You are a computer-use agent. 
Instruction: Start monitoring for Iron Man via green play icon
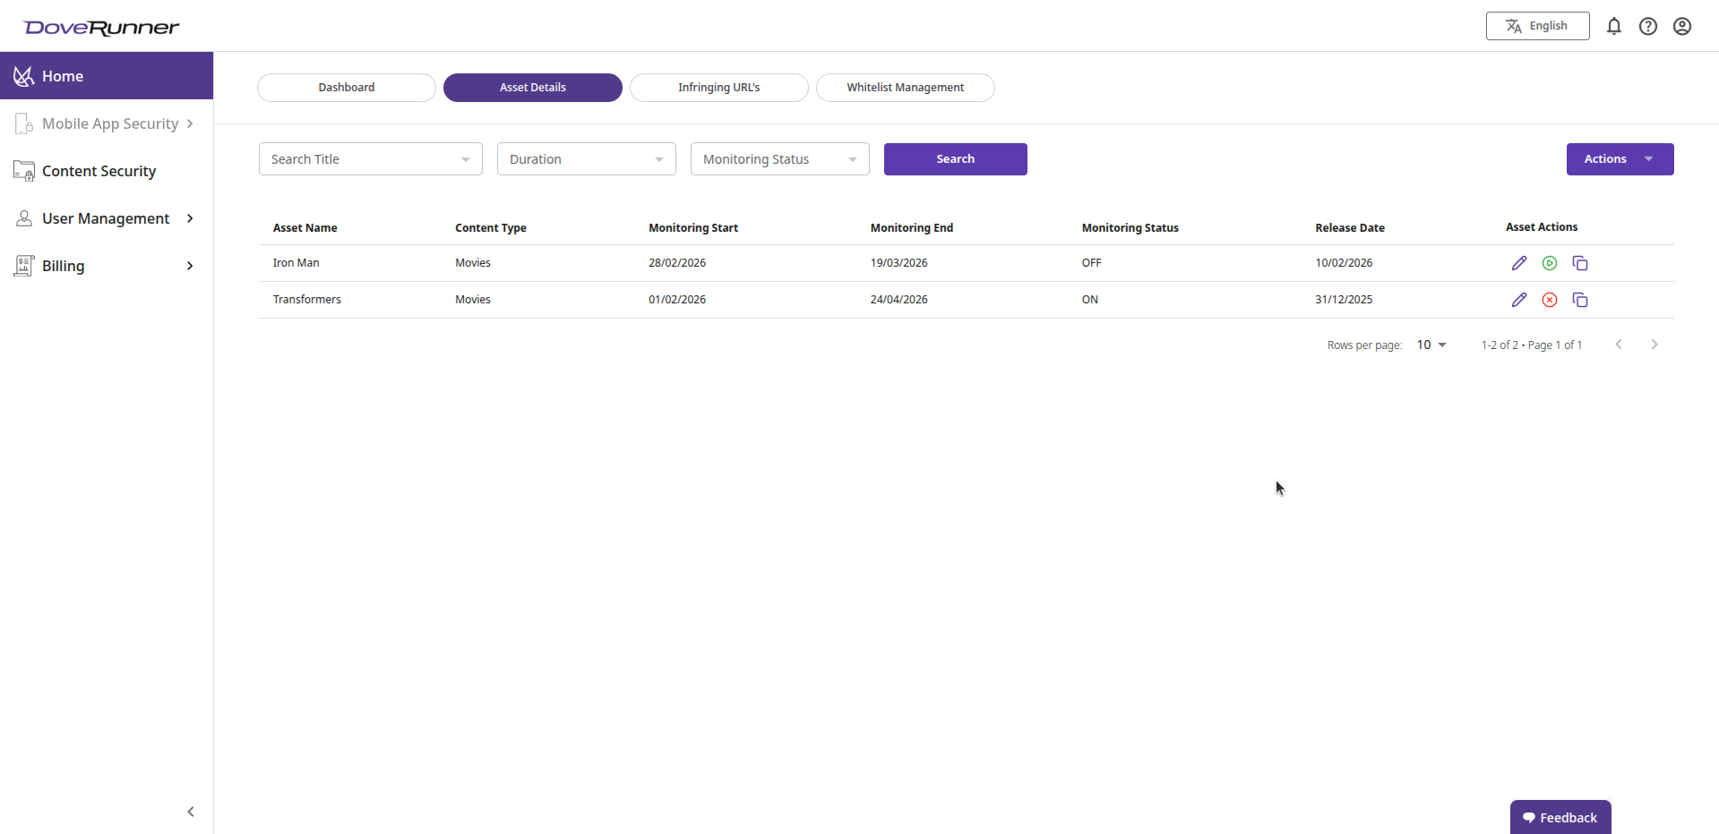[1550, 262]
